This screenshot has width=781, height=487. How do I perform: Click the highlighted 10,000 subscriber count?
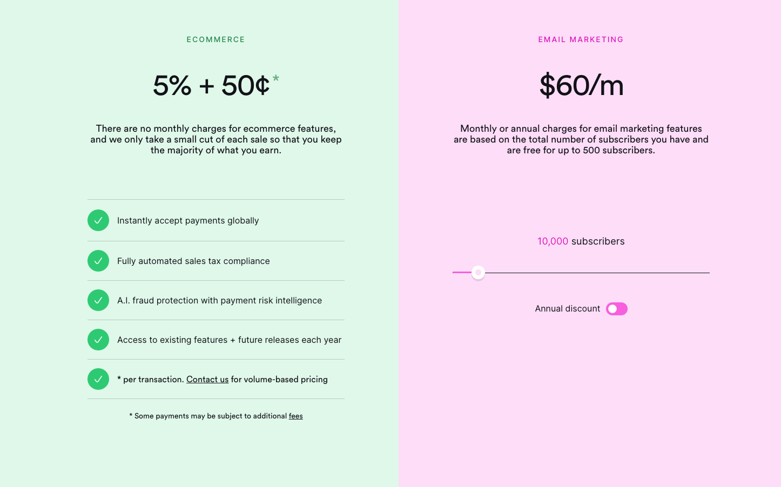click(553, 241)
